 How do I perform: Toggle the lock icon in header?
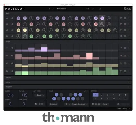(x=100, y=9)
